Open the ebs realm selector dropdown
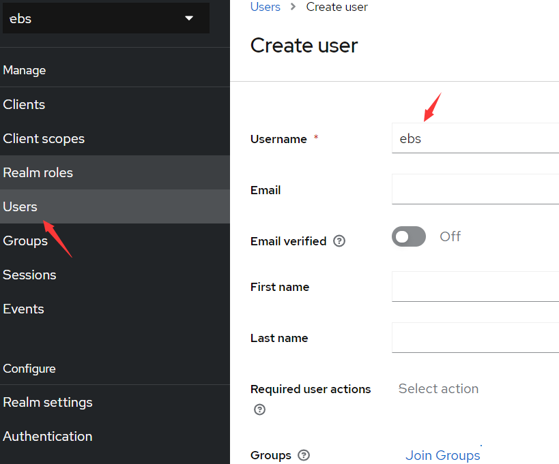The width and height of the screenshot is (559, 464). [x=106, y=18]
